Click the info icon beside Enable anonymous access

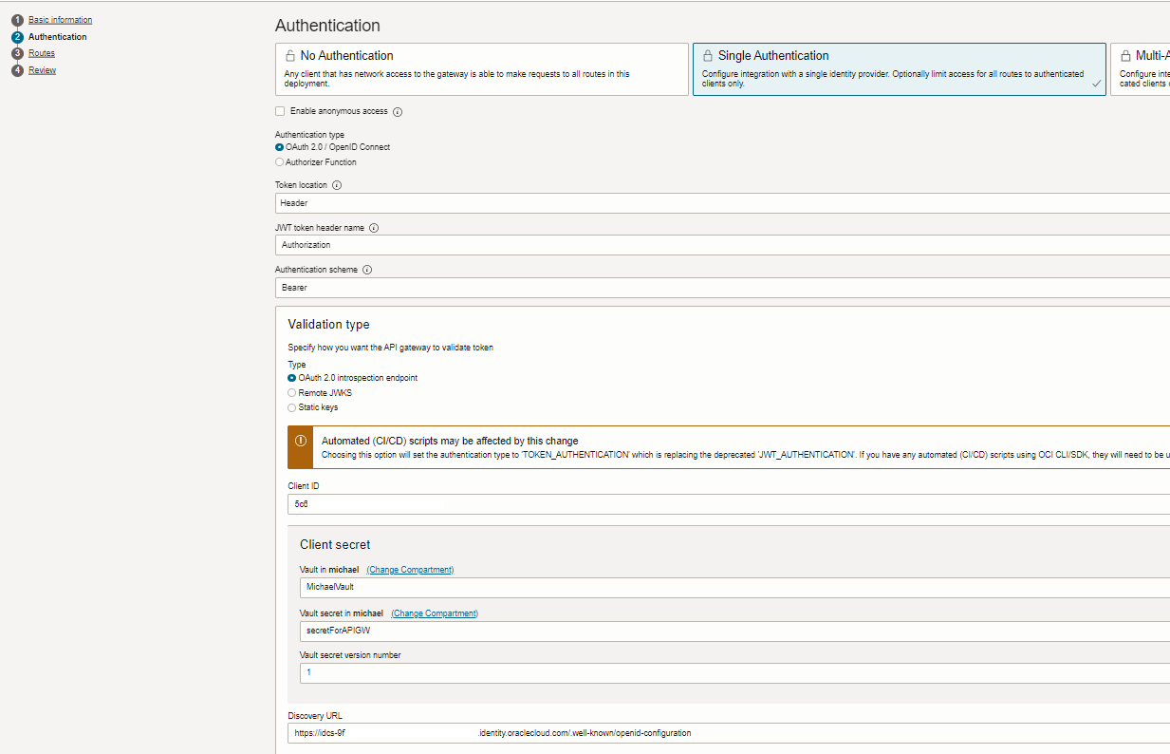(397, 111)
